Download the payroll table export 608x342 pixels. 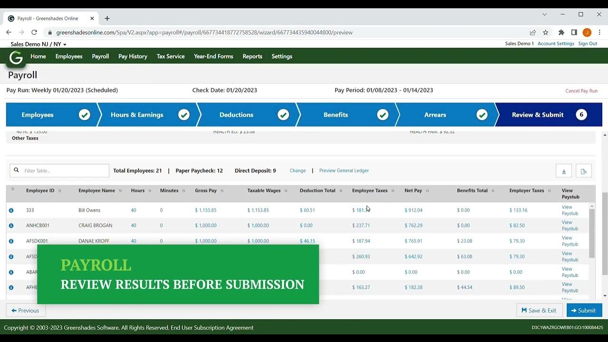(564, 171)
